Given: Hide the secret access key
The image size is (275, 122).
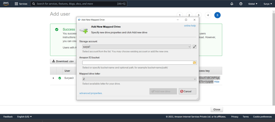Looking at the screenshot, I should point(217,82).
